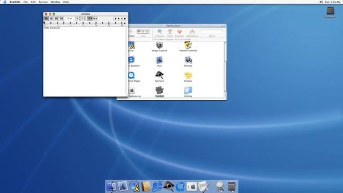Click the first spacing stepper after "0 pt"
The width and height of the screenshot is (343, 193).
click(x=78, y=19)
